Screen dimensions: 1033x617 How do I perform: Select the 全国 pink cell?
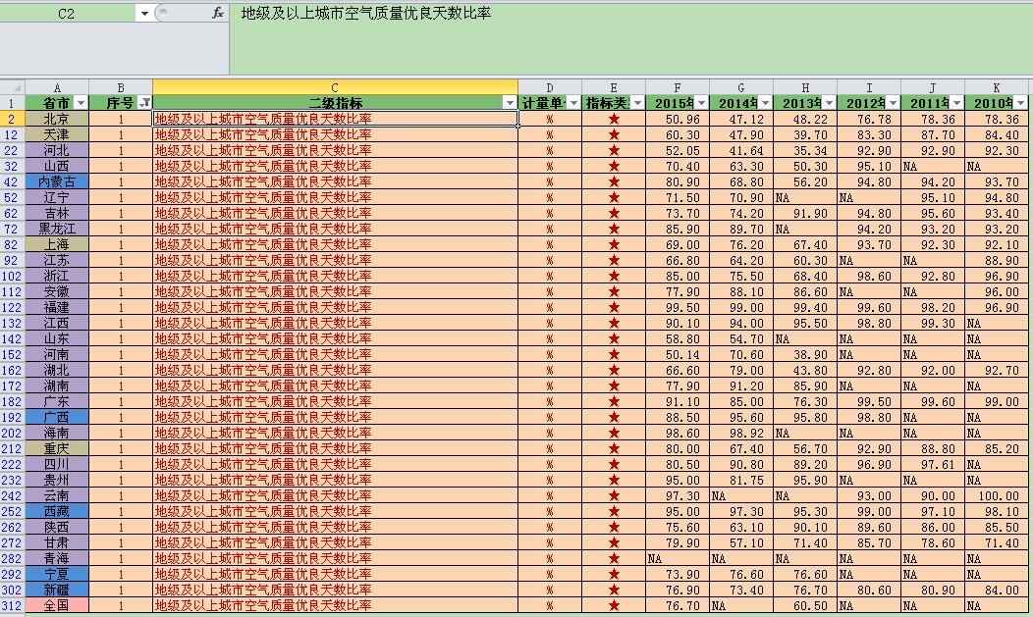click(x=57, y=605)
